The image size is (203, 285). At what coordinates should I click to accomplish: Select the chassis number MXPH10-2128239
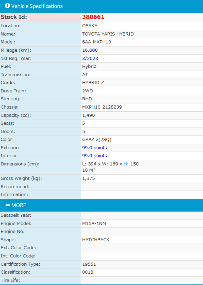pos(102,107)
